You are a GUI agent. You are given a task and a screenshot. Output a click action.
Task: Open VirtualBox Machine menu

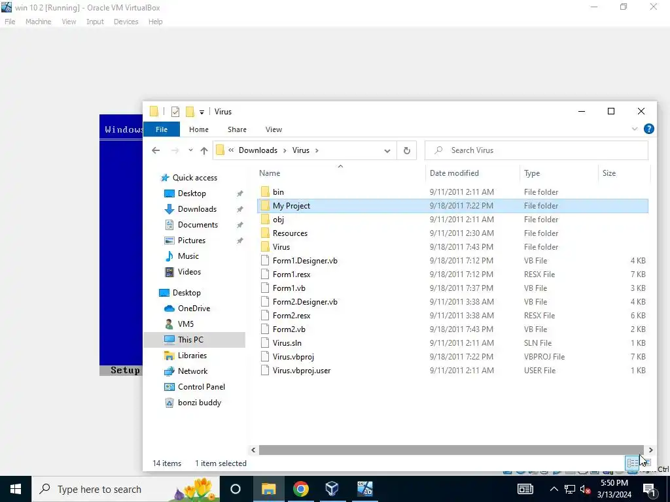[x=39, y=22]
